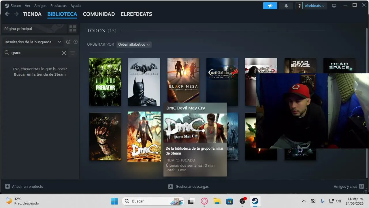This screenshot has width=369, height=208.
Task: Open Microsoft Store from the taskbar
Action: [229, 201]
